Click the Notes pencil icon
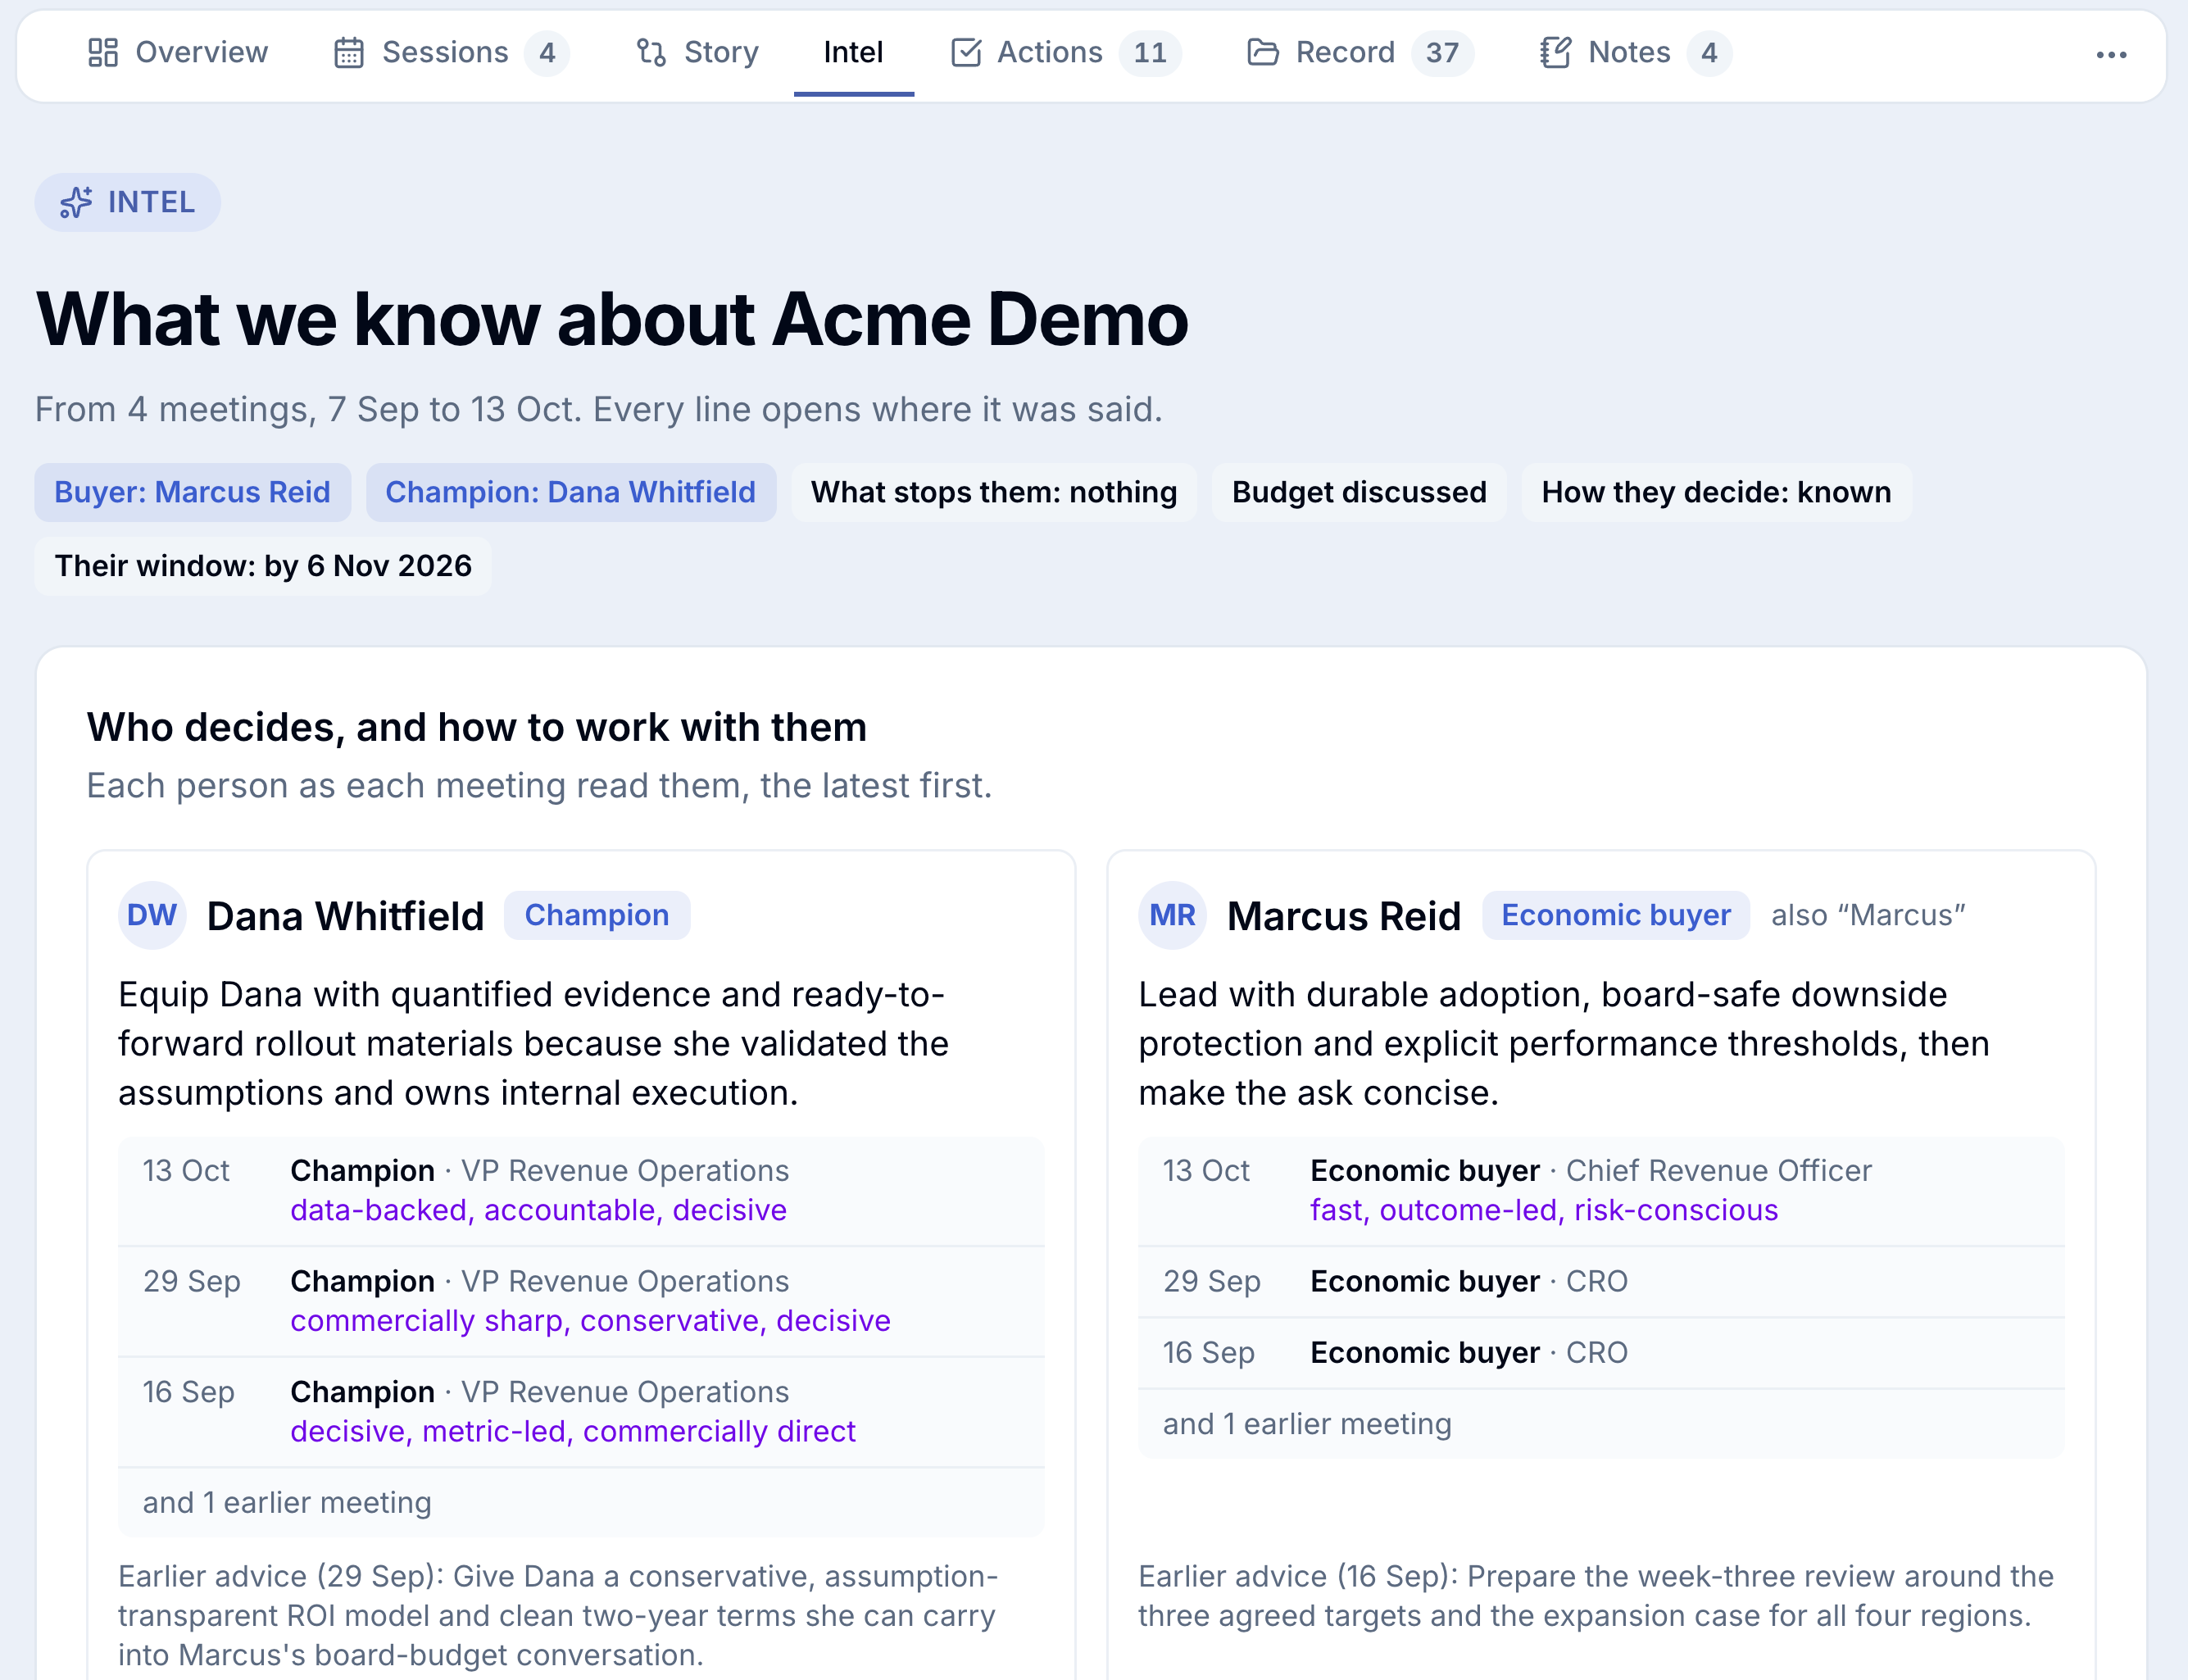Image resolution: width=2188 pixels, height=1680 pixels. [1555, 52]
